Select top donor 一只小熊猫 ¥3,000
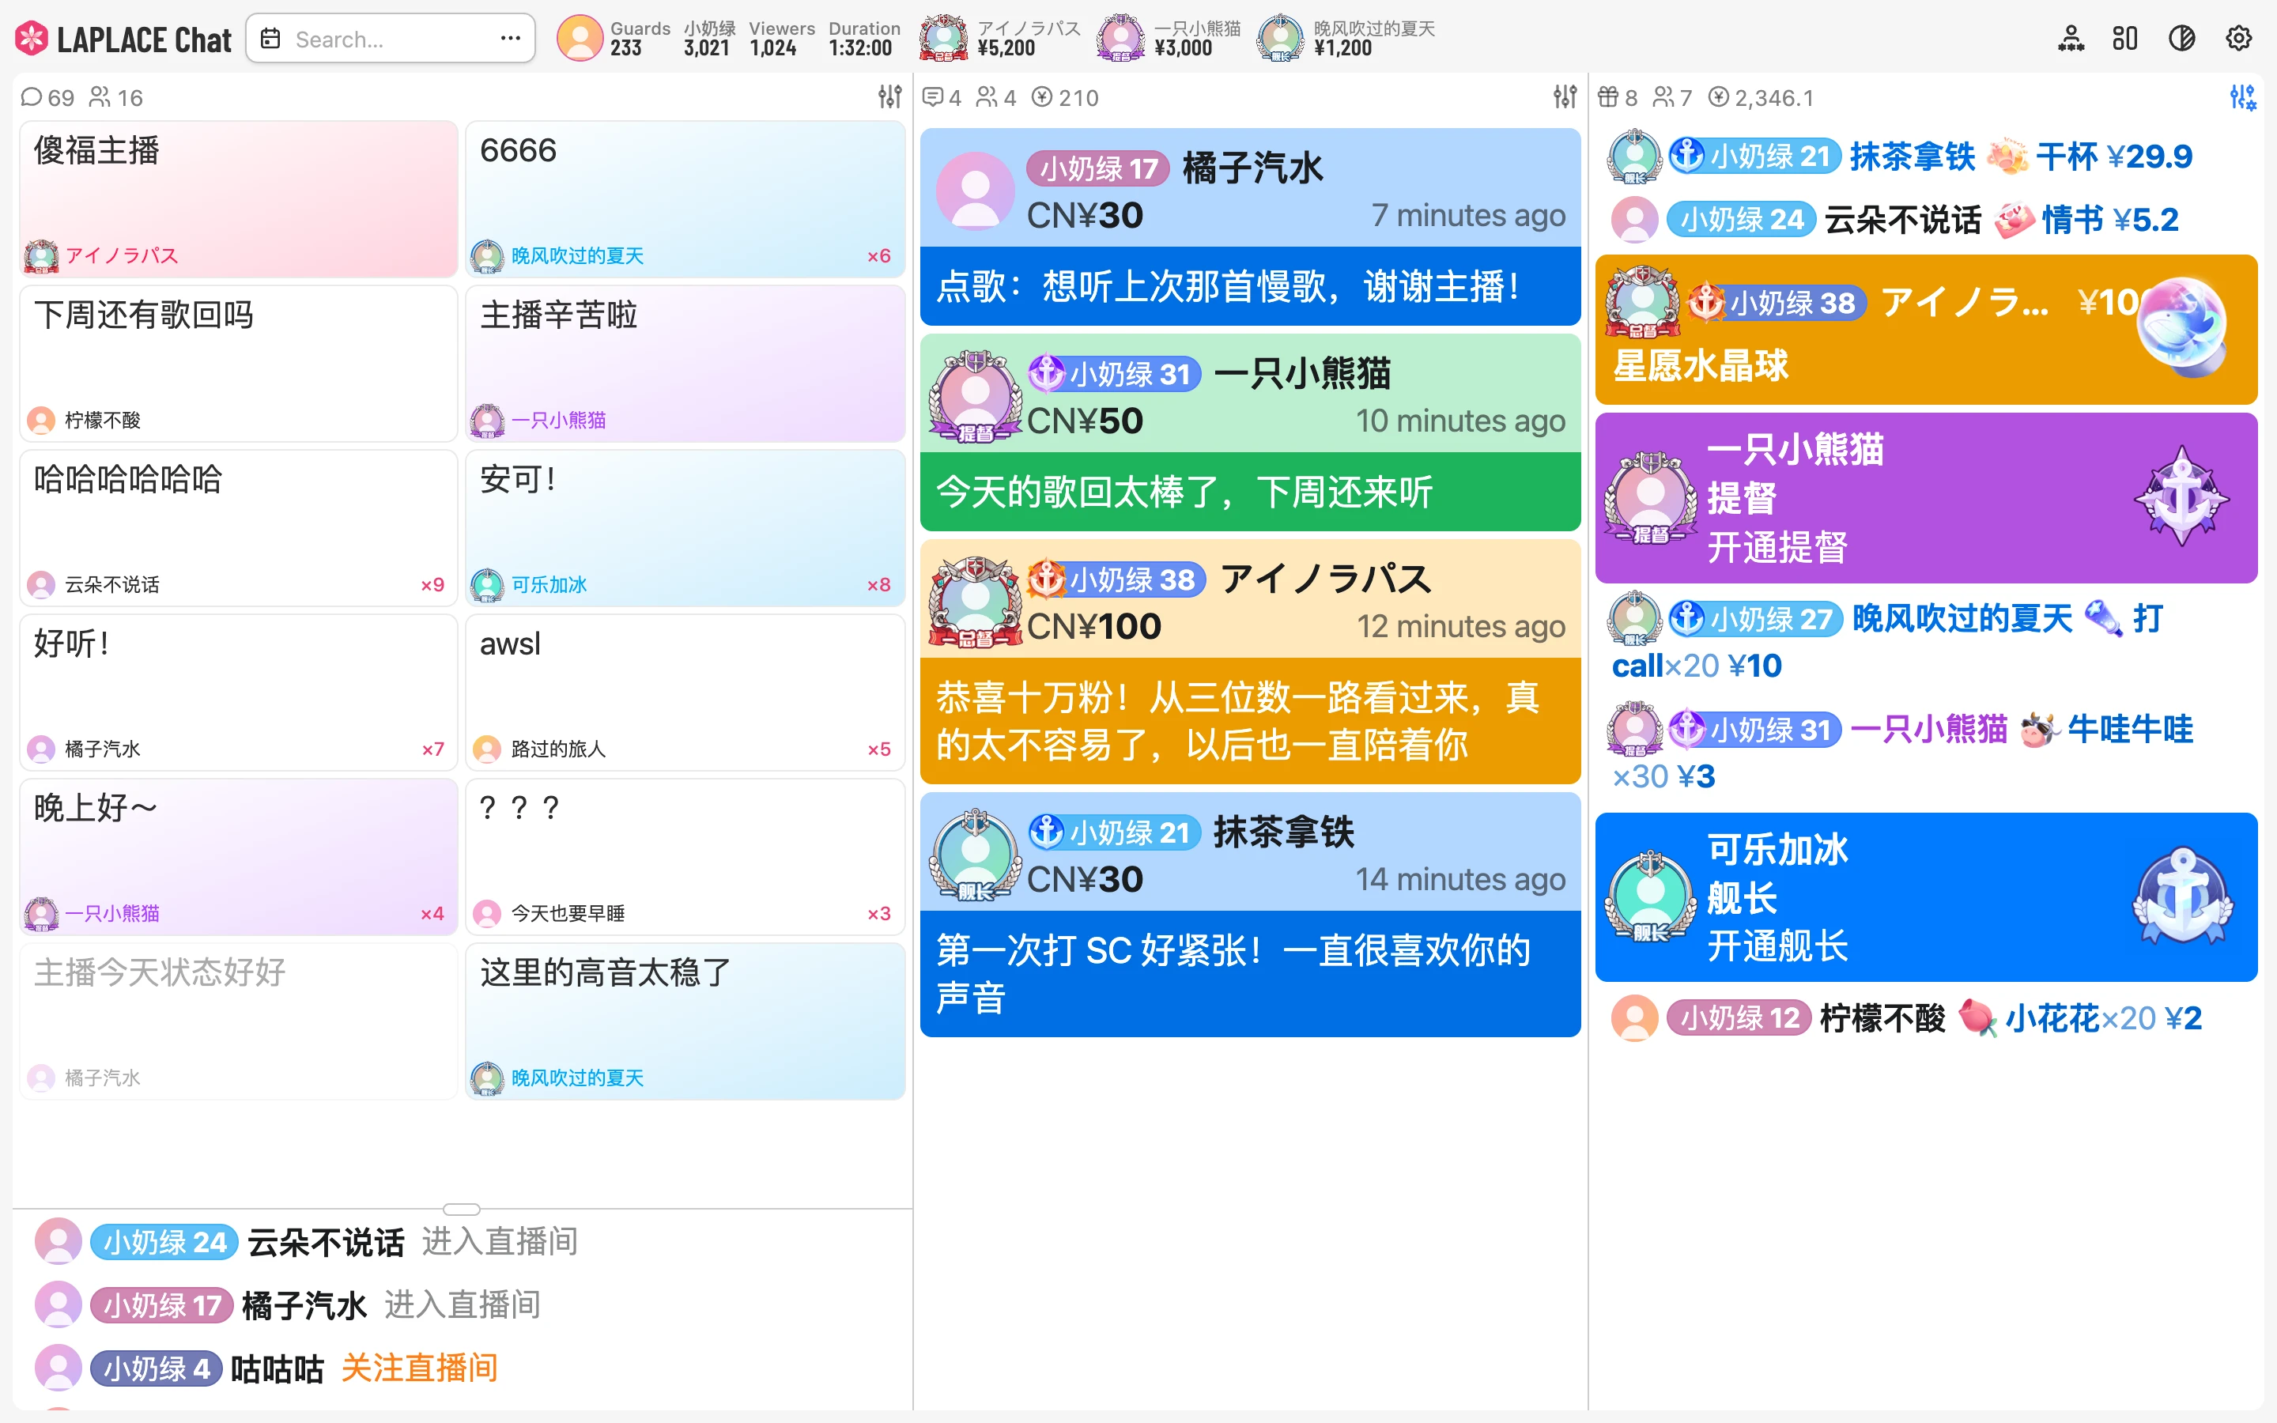The height and width of the screenshot is (1423, 2277). (x=1169, y=39)
